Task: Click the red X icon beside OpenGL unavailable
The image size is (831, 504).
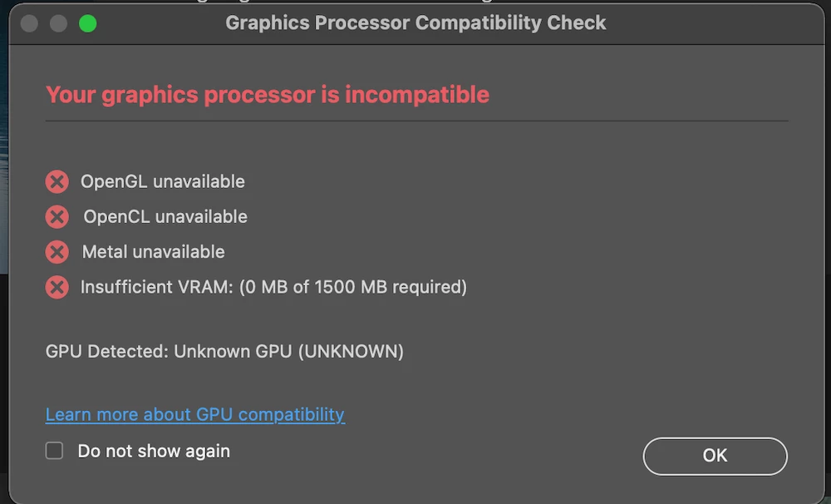Action: [57, 181]
